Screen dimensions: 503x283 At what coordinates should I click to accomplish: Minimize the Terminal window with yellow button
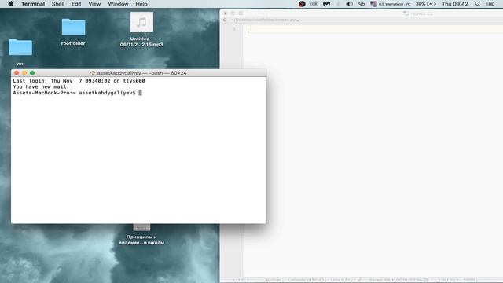24,73
